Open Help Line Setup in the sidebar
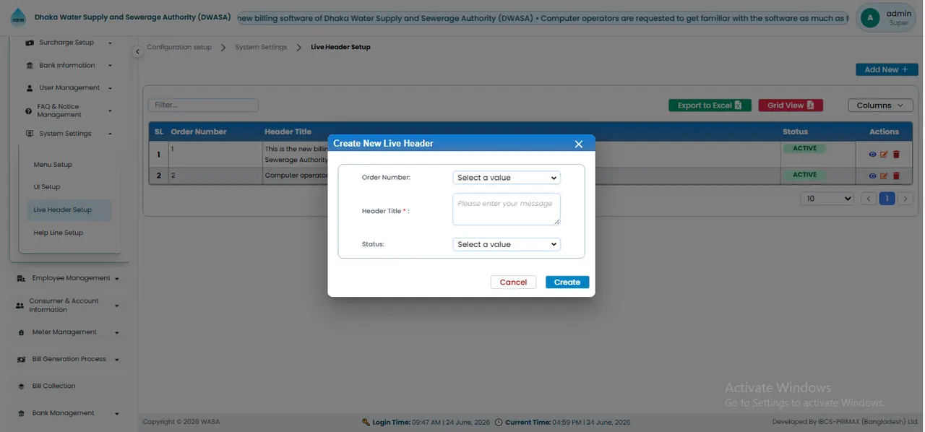Screen dimensions: 925x432 pyautogui.click(x=59, y=233)
